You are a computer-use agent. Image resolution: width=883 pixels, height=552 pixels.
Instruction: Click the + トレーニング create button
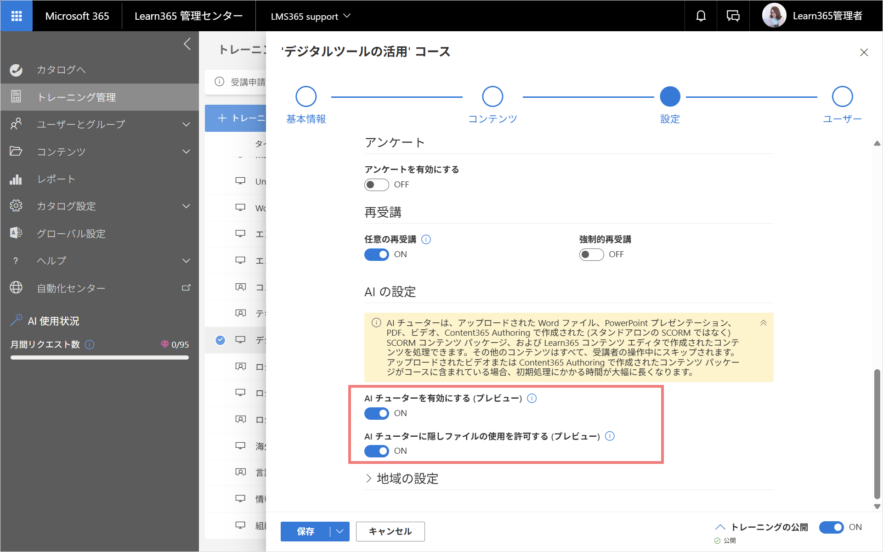pos(236,118)
